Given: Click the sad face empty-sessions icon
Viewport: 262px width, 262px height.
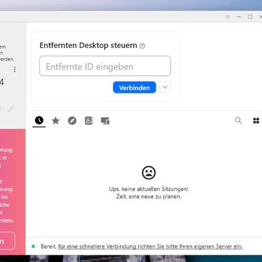Looking at the screenshot, I should click(148, 172).
